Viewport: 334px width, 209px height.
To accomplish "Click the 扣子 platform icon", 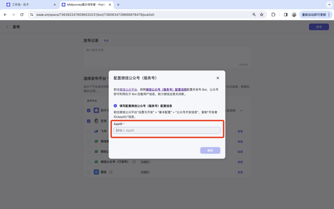I will point(96,110).
